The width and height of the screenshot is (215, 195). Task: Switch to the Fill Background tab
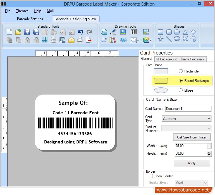[166, 59]
